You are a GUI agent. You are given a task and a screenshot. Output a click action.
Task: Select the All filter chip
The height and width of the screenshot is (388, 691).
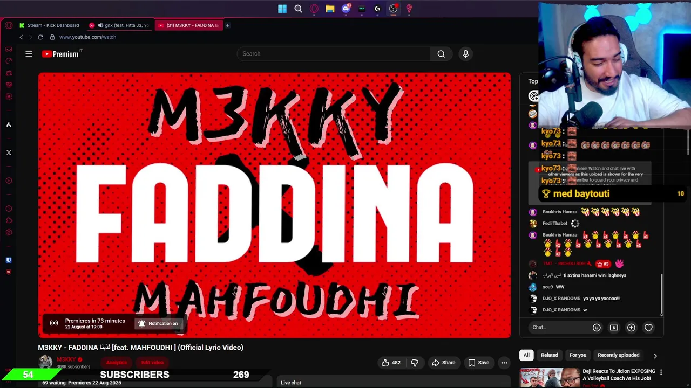pyautogui.click(x=526, y=355)
